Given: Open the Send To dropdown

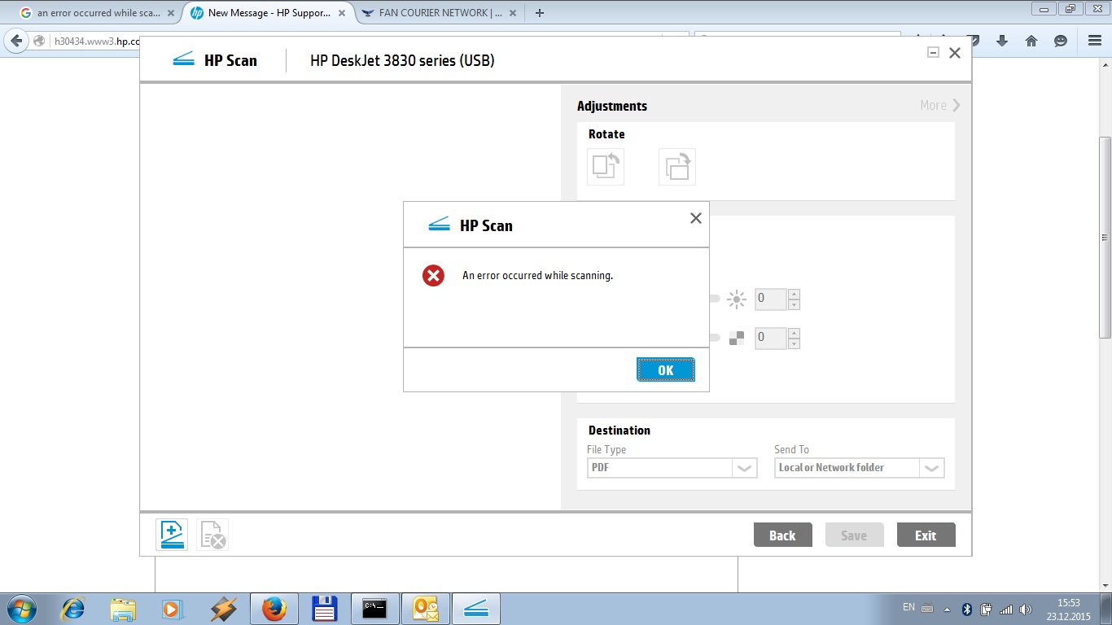Looking at the screenshot, I should [x=859, y=468].
